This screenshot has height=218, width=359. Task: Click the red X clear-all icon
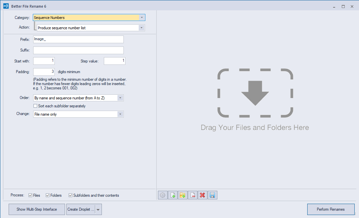(x=202, y=195)
